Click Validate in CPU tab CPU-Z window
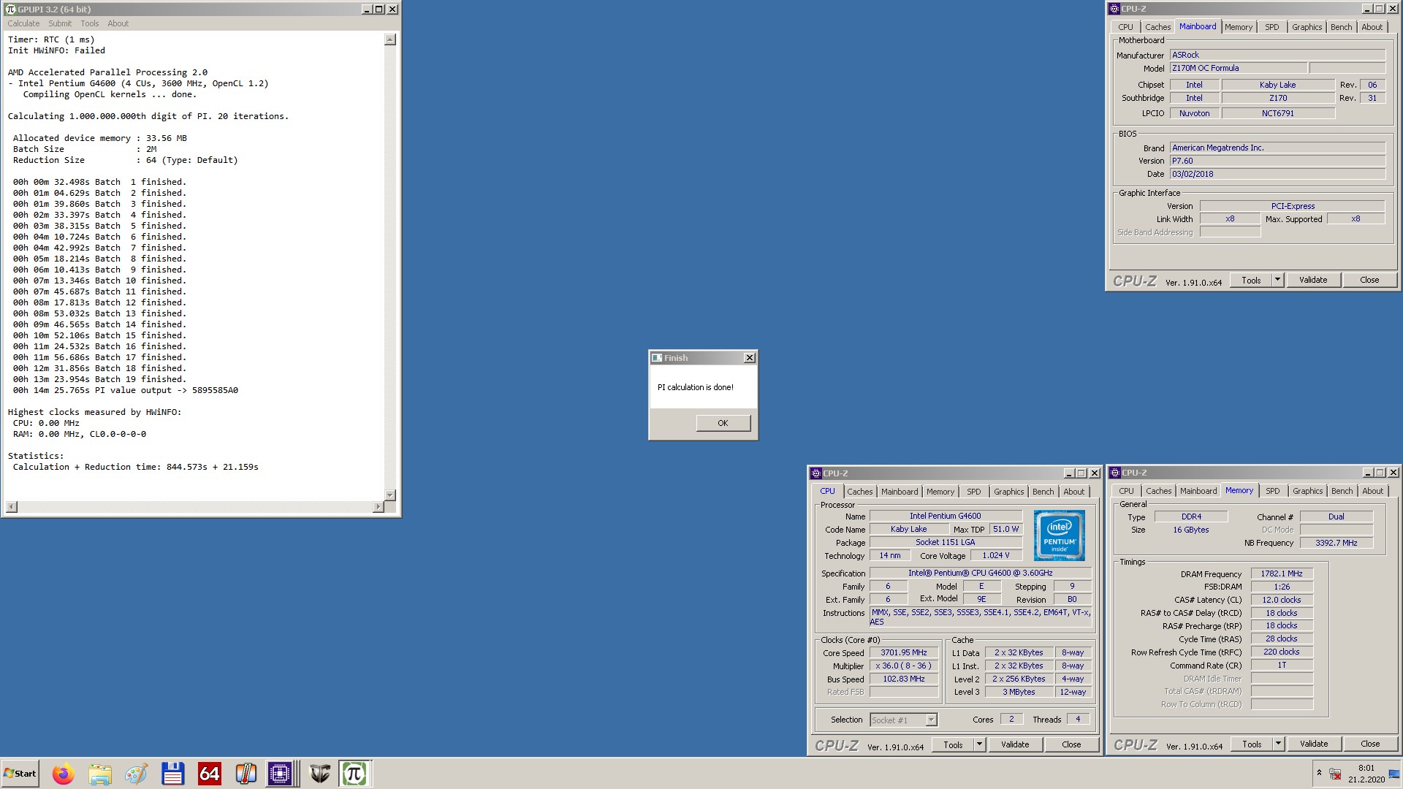The image size is (1403, 789). click(1015, 744)
